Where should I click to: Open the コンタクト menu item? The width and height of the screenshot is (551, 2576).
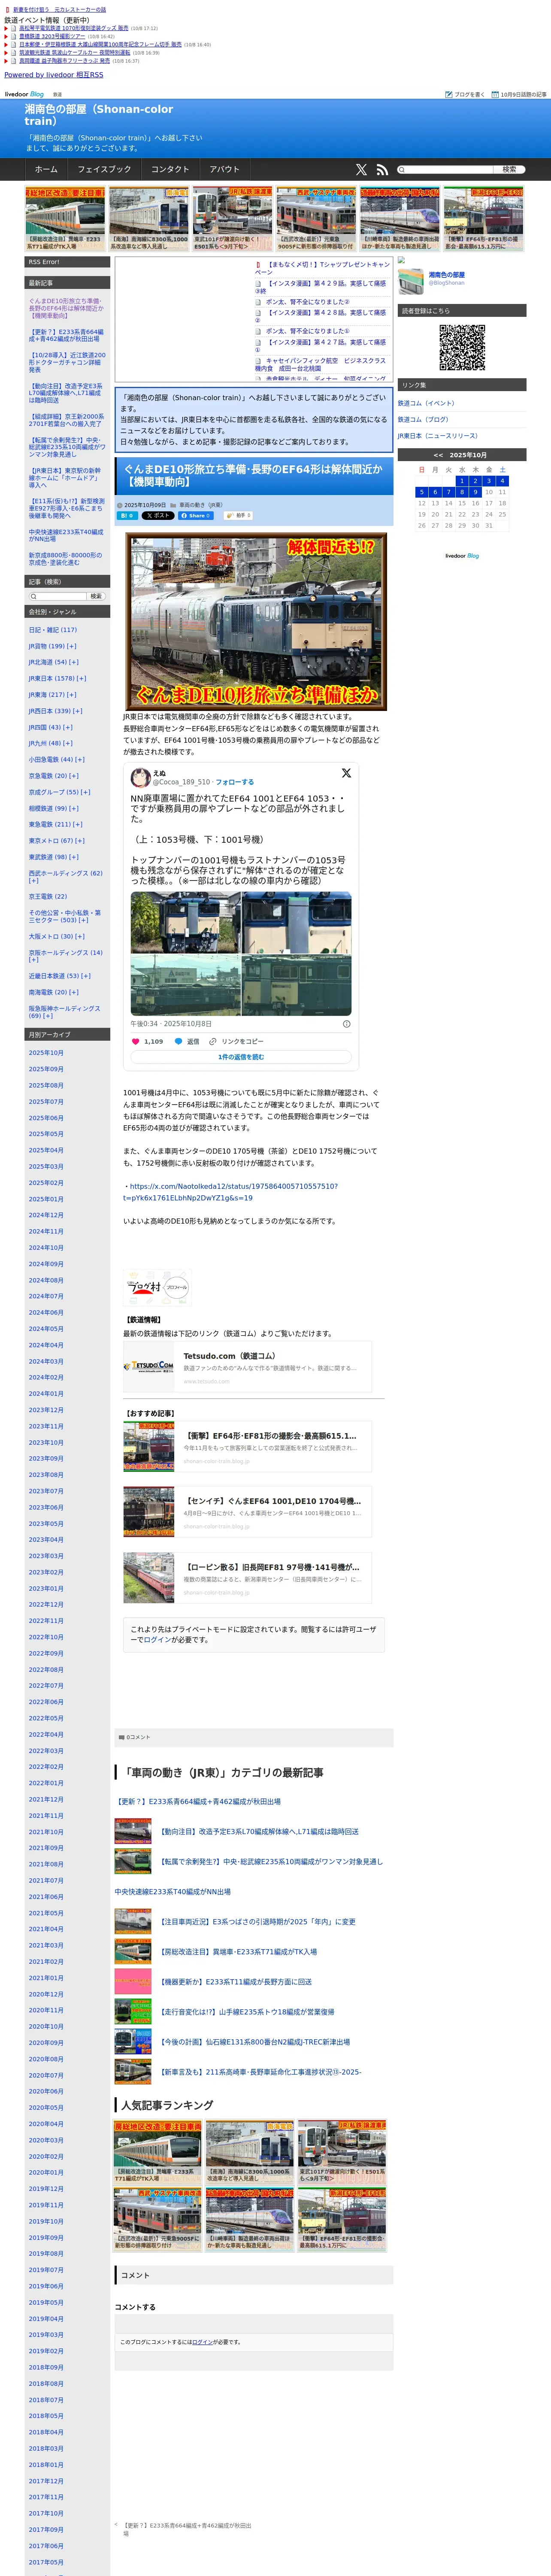click(170, 170)
